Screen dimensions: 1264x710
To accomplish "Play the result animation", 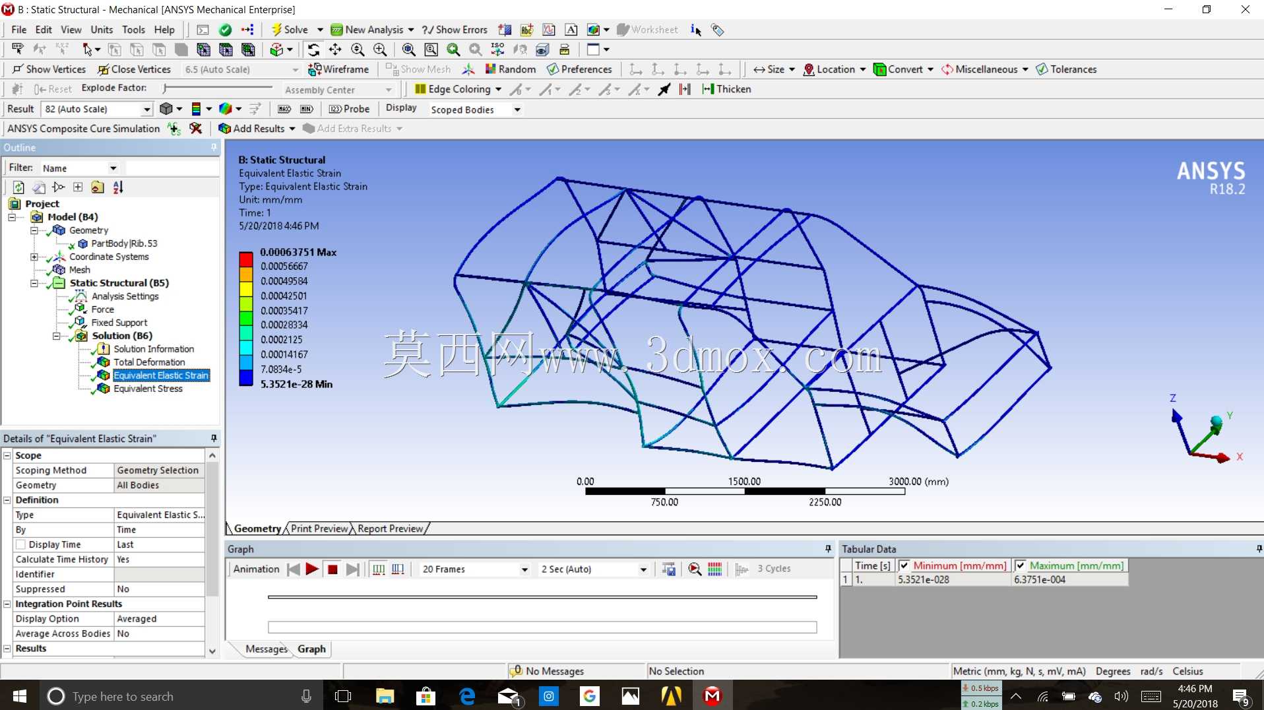I will click(x=312, y=569).
